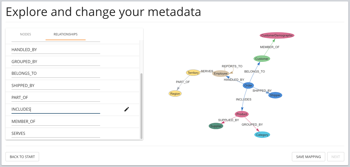
Task: Select the RELATIONSHIPS tab
Action: coord(66,34)
